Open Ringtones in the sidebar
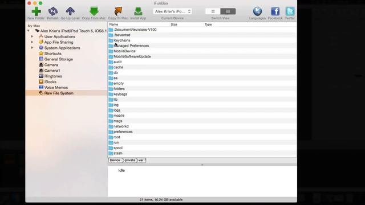The height and width of the screenshot is (205, 365). click(53, 76)
